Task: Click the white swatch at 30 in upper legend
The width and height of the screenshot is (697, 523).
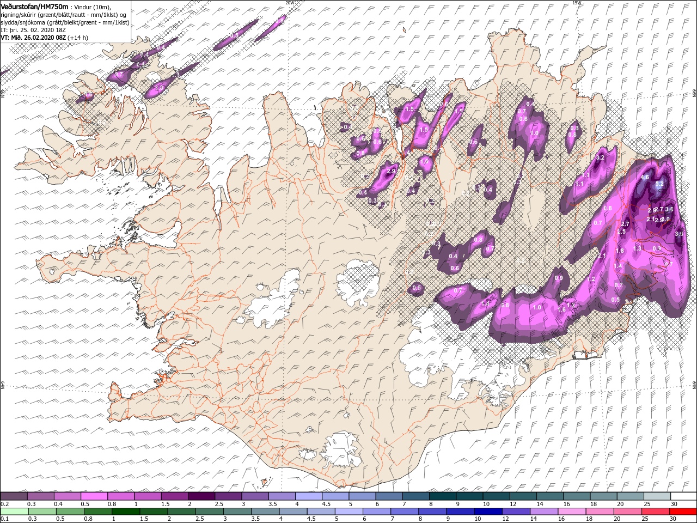Action: pos(683,496)
